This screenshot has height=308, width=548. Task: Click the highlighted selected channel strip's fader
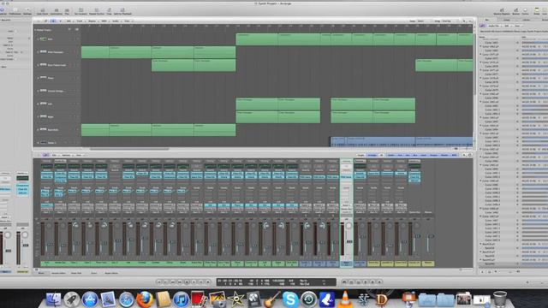click(x=349, y=241)
